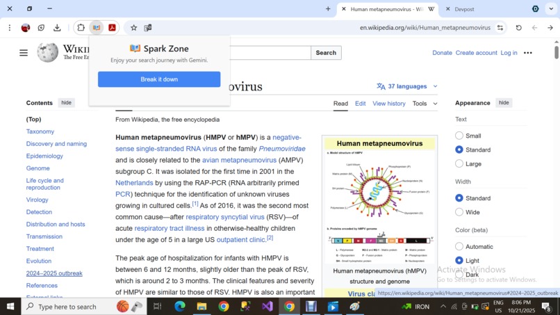
Task: Click the Wikipedia search input field
Action: tap(270, 53)
